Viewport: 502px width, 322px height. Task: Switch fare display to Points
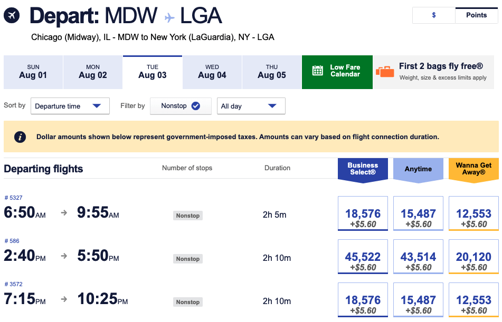pyautogui.click(x=476, y=15)
